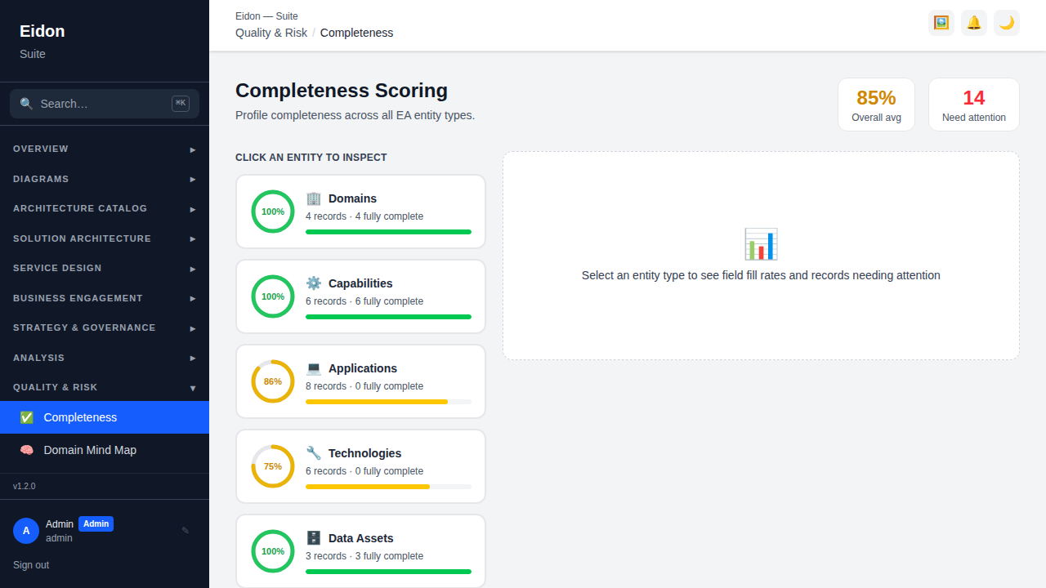The width and height of the screenshot is (1046, 588).
Task: Click the Applications laptop icon
Action: tap(314, 368)
